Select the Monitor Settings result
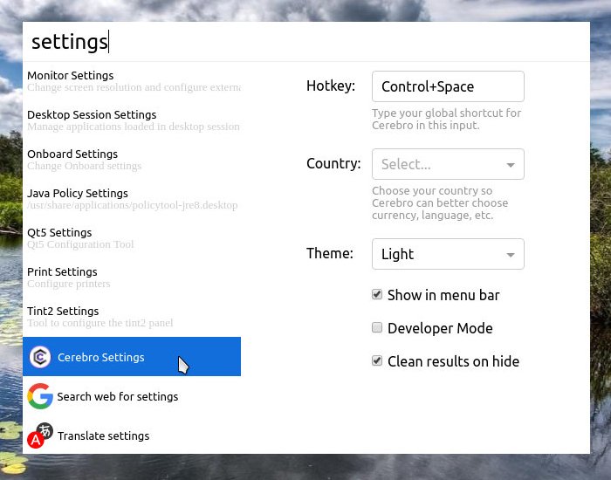 point(132,81)
